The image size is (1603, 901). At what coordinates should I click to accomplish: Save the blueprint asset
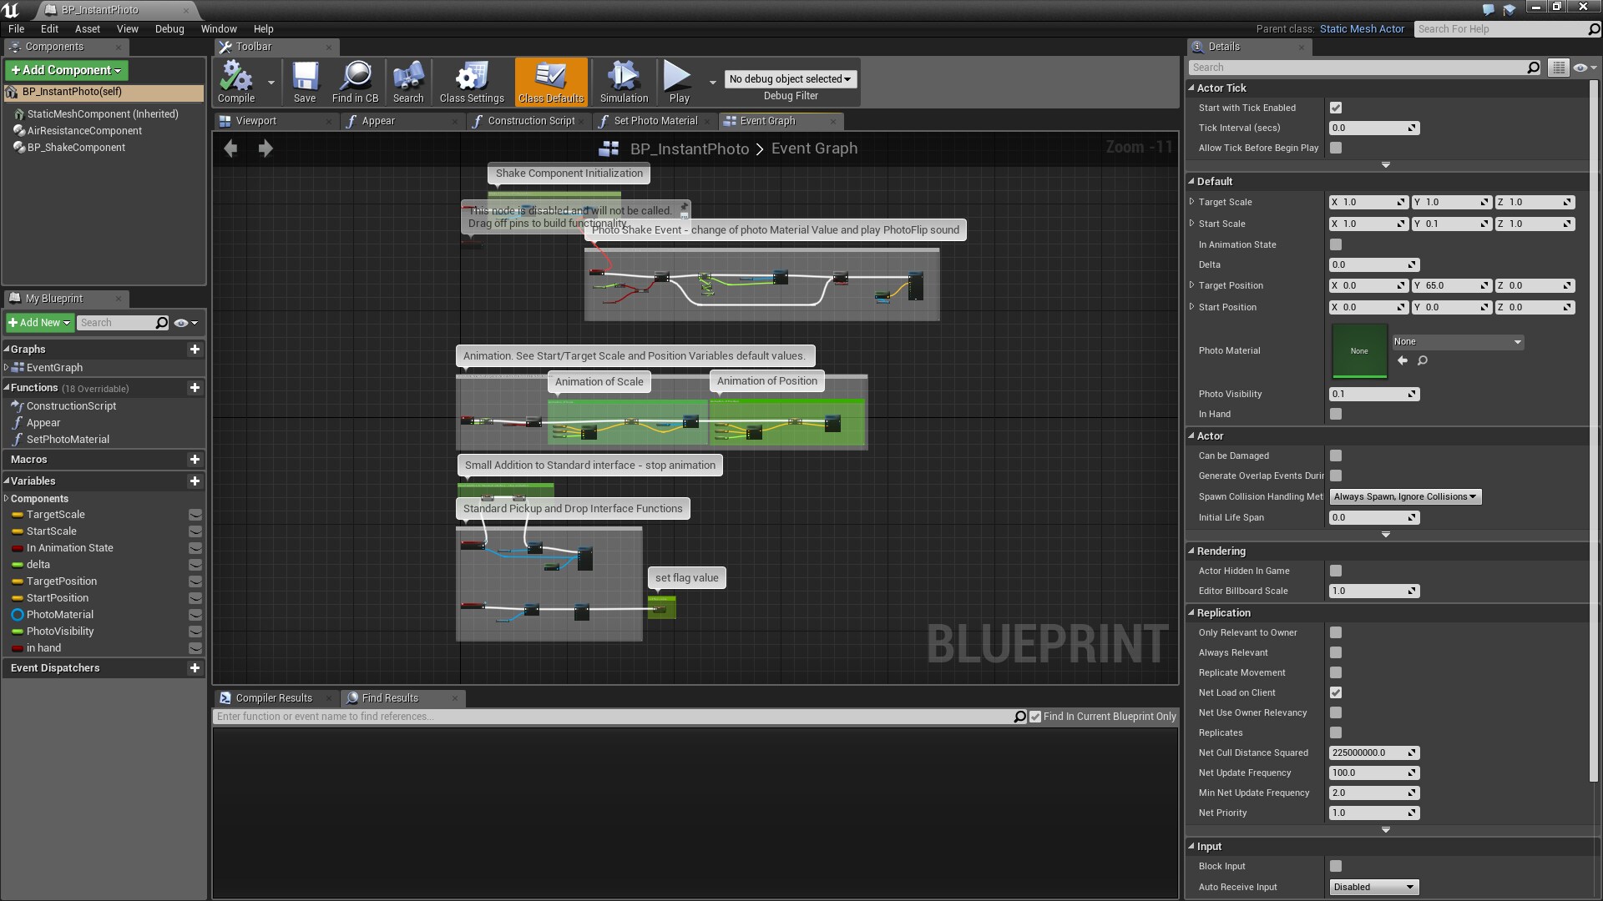[x=305, y=81]
